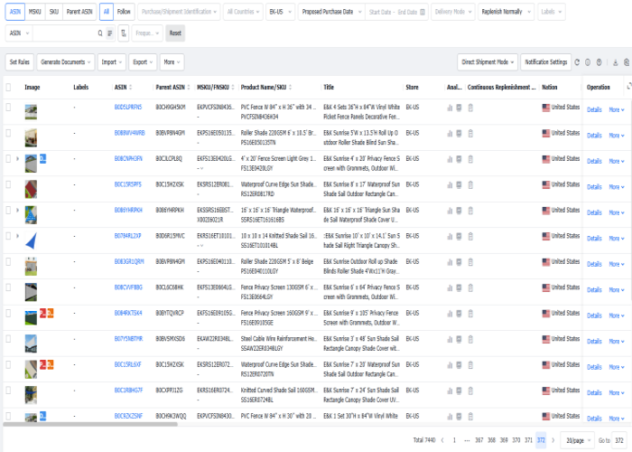632x452 pixels.
Task: Click the horizontal scrollbar under the table
Action: [x=90, y=424]
